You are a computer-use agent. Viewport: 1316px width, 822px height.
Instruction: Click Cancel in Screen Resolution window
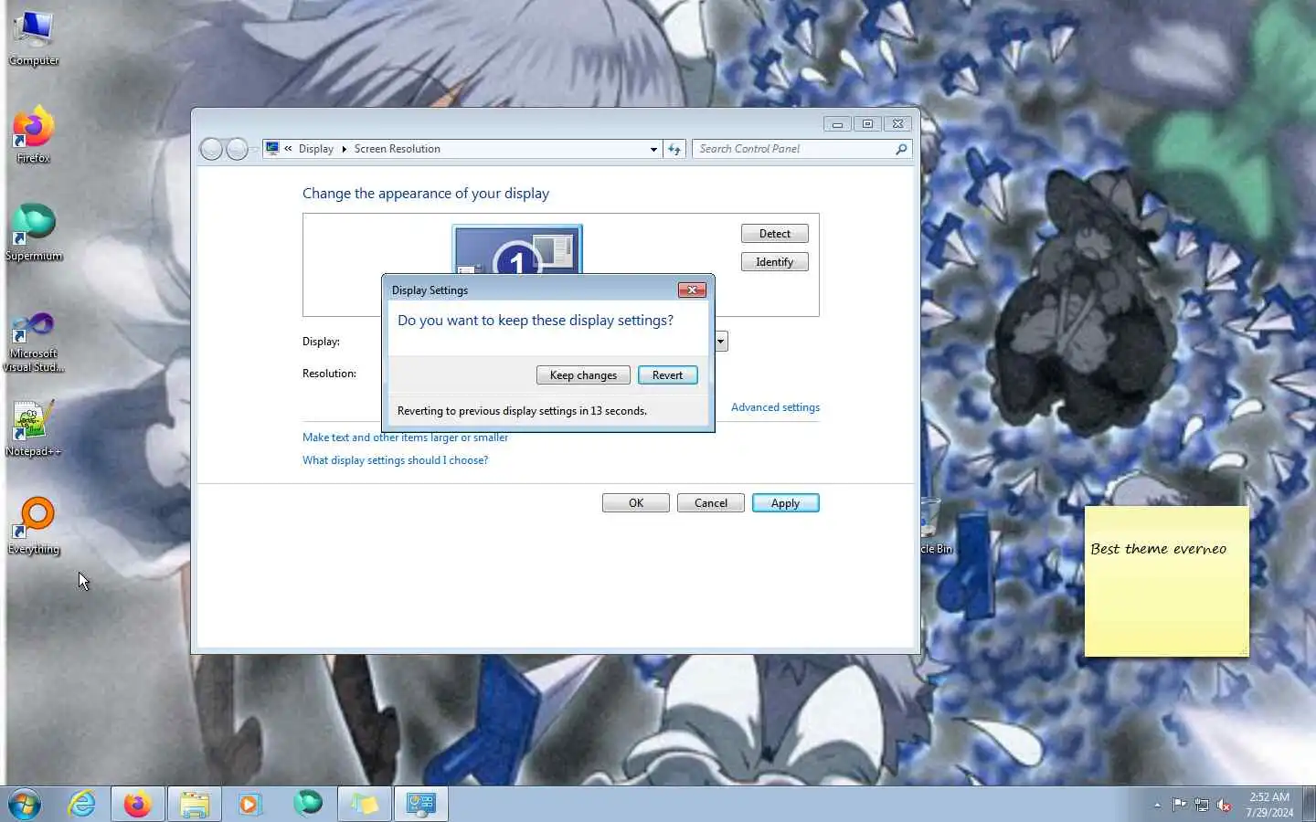click(x=711, y=503)
